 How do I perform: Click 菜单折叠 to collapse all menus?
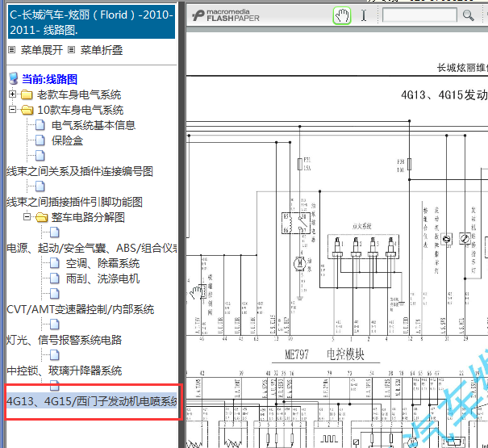point(102,50)
